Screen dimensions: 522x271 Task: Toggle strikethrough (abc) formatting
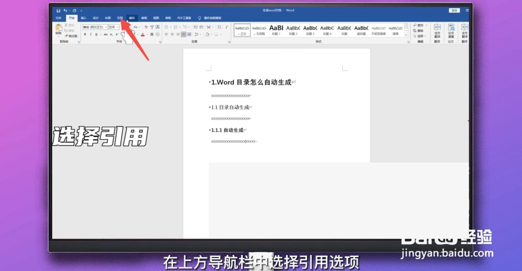[105, 34]
